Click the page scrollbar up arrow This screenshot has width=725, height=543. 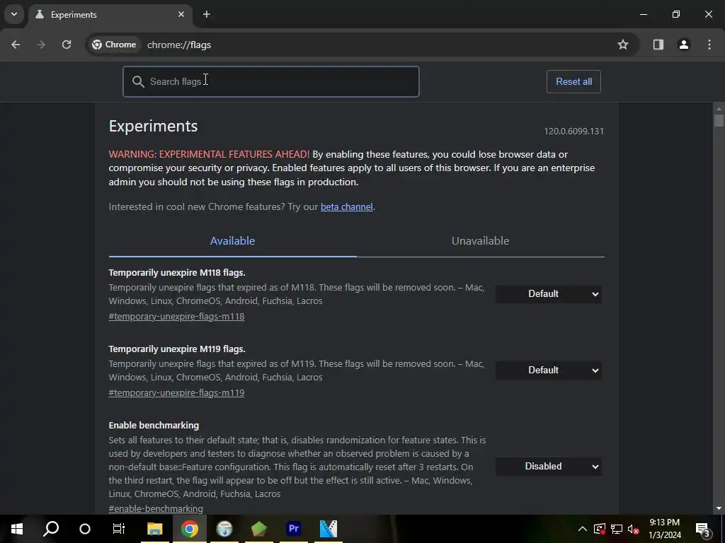tap(719, 108)
